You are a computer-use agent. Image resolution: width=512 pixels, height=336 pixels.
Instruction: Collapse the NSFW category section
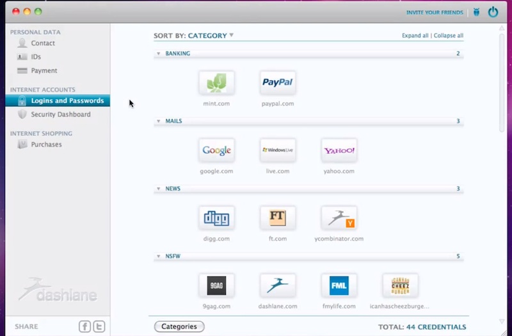coord(159,257)
